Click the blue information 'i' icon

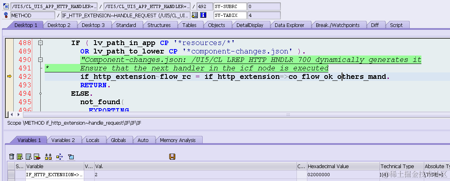click(x=203, y=15)
